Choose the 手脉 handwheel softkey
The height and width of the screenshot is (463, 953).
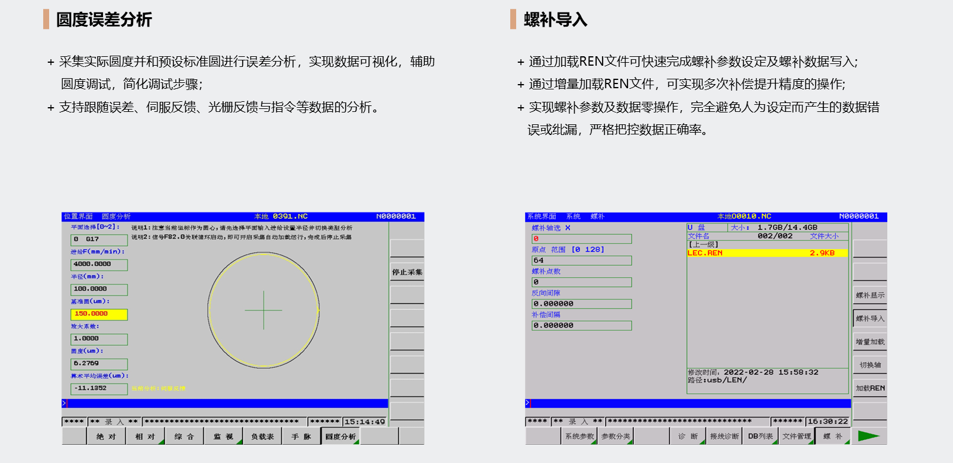click(x=301, y=437)
